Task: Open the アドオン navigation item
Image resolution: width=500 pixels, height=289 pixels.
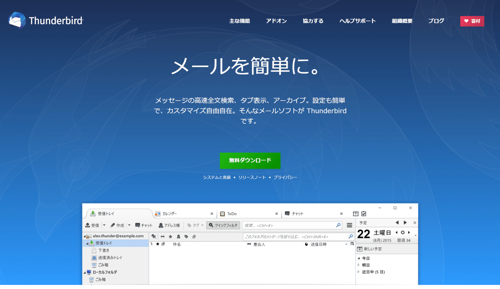Action: pos(276,21)
